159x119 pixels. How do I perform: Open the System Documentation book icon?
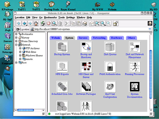135,87
